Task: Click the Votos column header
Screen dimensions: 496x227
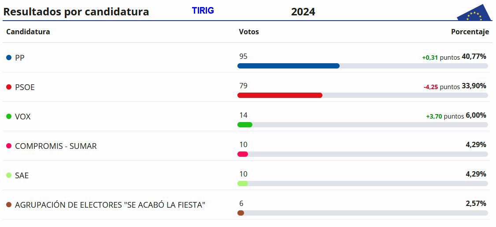Action: [248, 32]
